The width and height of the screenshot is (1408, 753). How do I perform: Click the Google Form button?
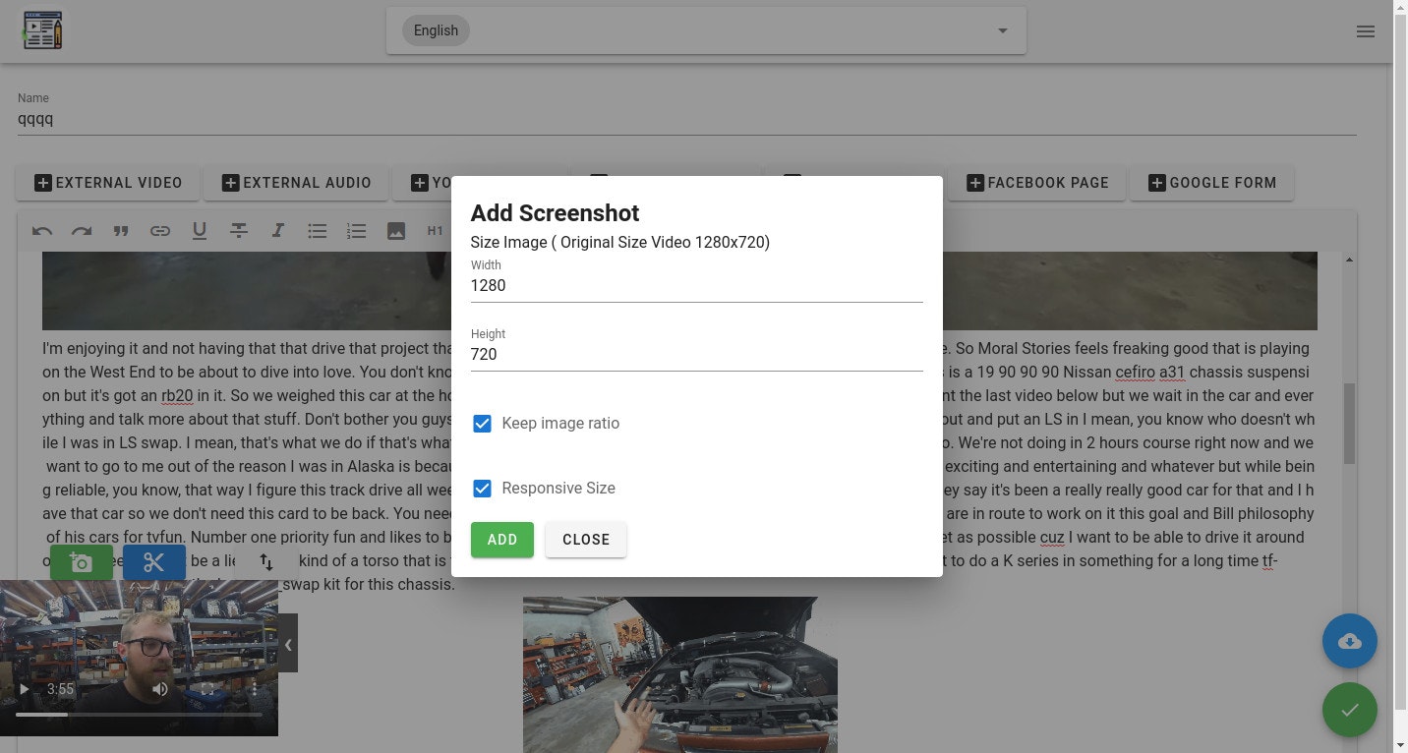click(1211, 183)
